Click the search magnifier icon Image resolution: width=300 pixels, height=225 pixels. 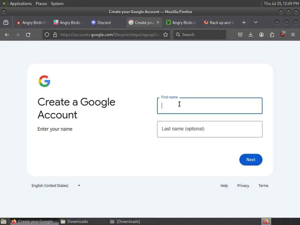178,35
